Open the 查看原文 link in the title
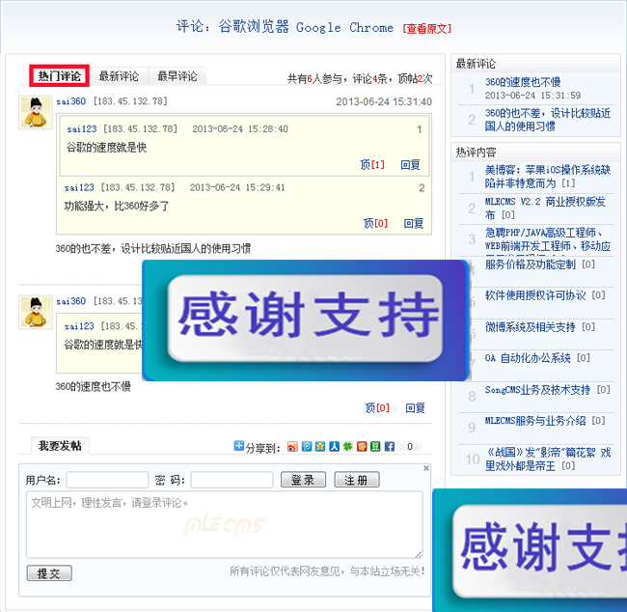Screen dimensions: 627x612 tap(426, 28)
